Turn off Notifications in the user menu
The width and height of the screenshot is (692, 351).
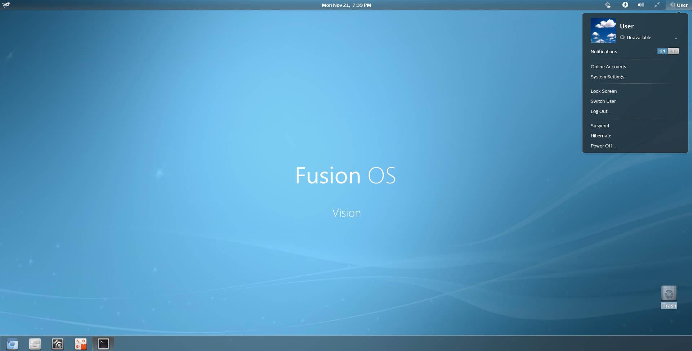pos(668,51)
